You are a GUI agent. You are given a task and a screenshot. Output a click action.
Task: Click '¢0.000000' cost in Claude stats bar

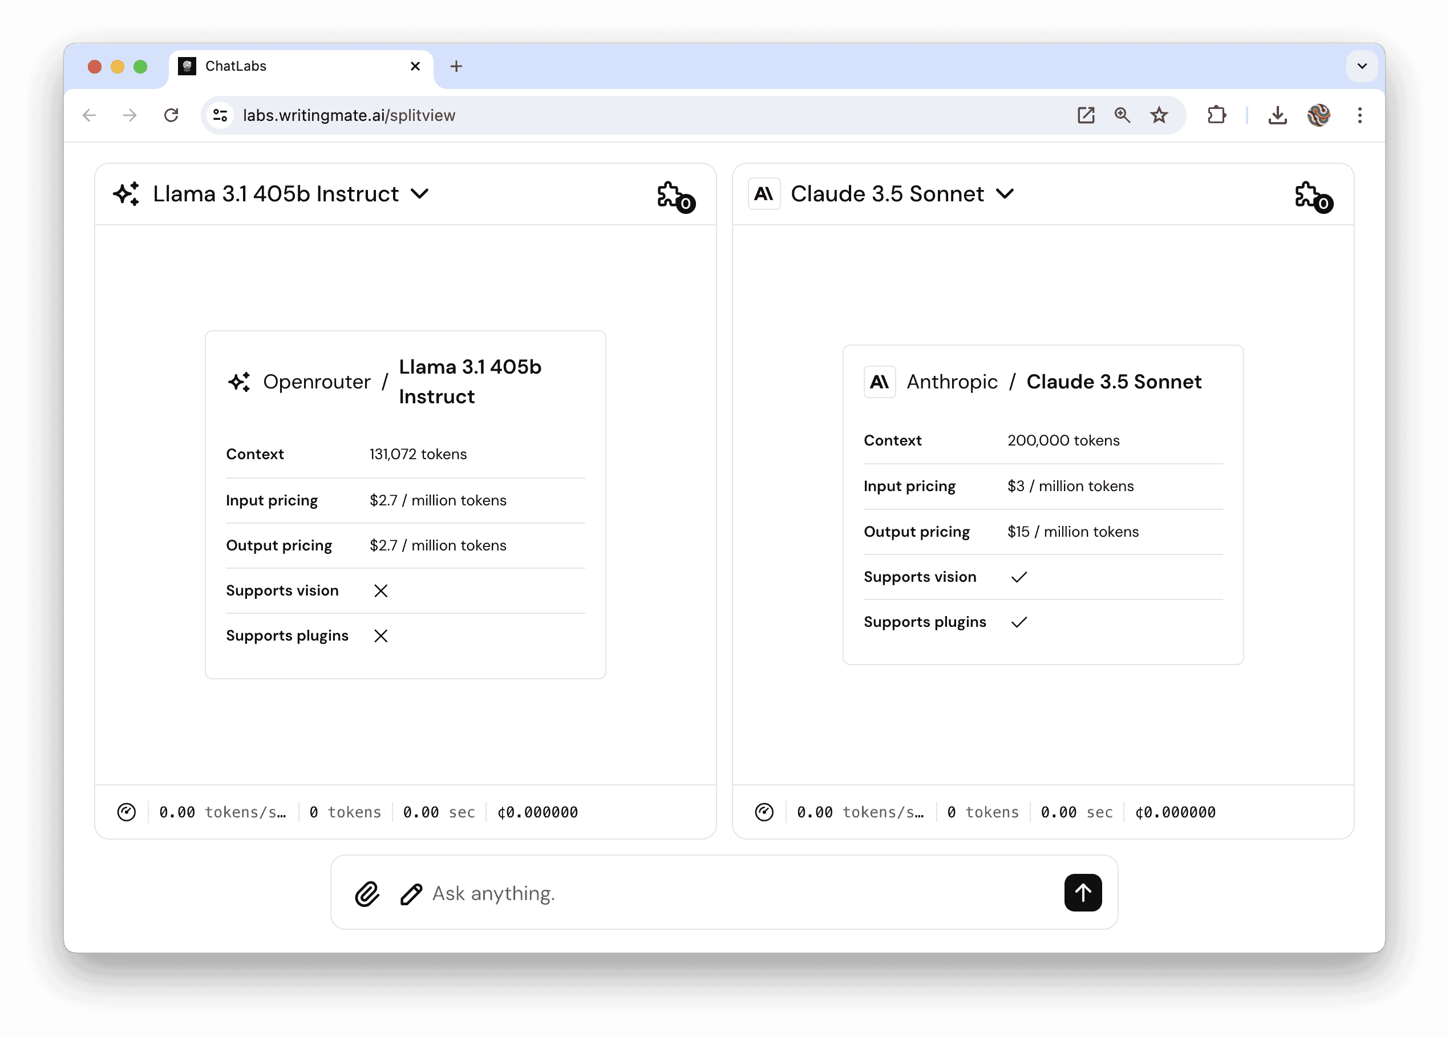click(x=1175, y=812)
